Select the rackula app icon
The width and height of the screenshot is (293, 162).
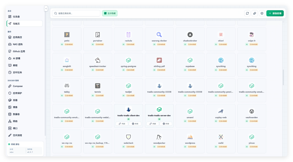(128, 35)
